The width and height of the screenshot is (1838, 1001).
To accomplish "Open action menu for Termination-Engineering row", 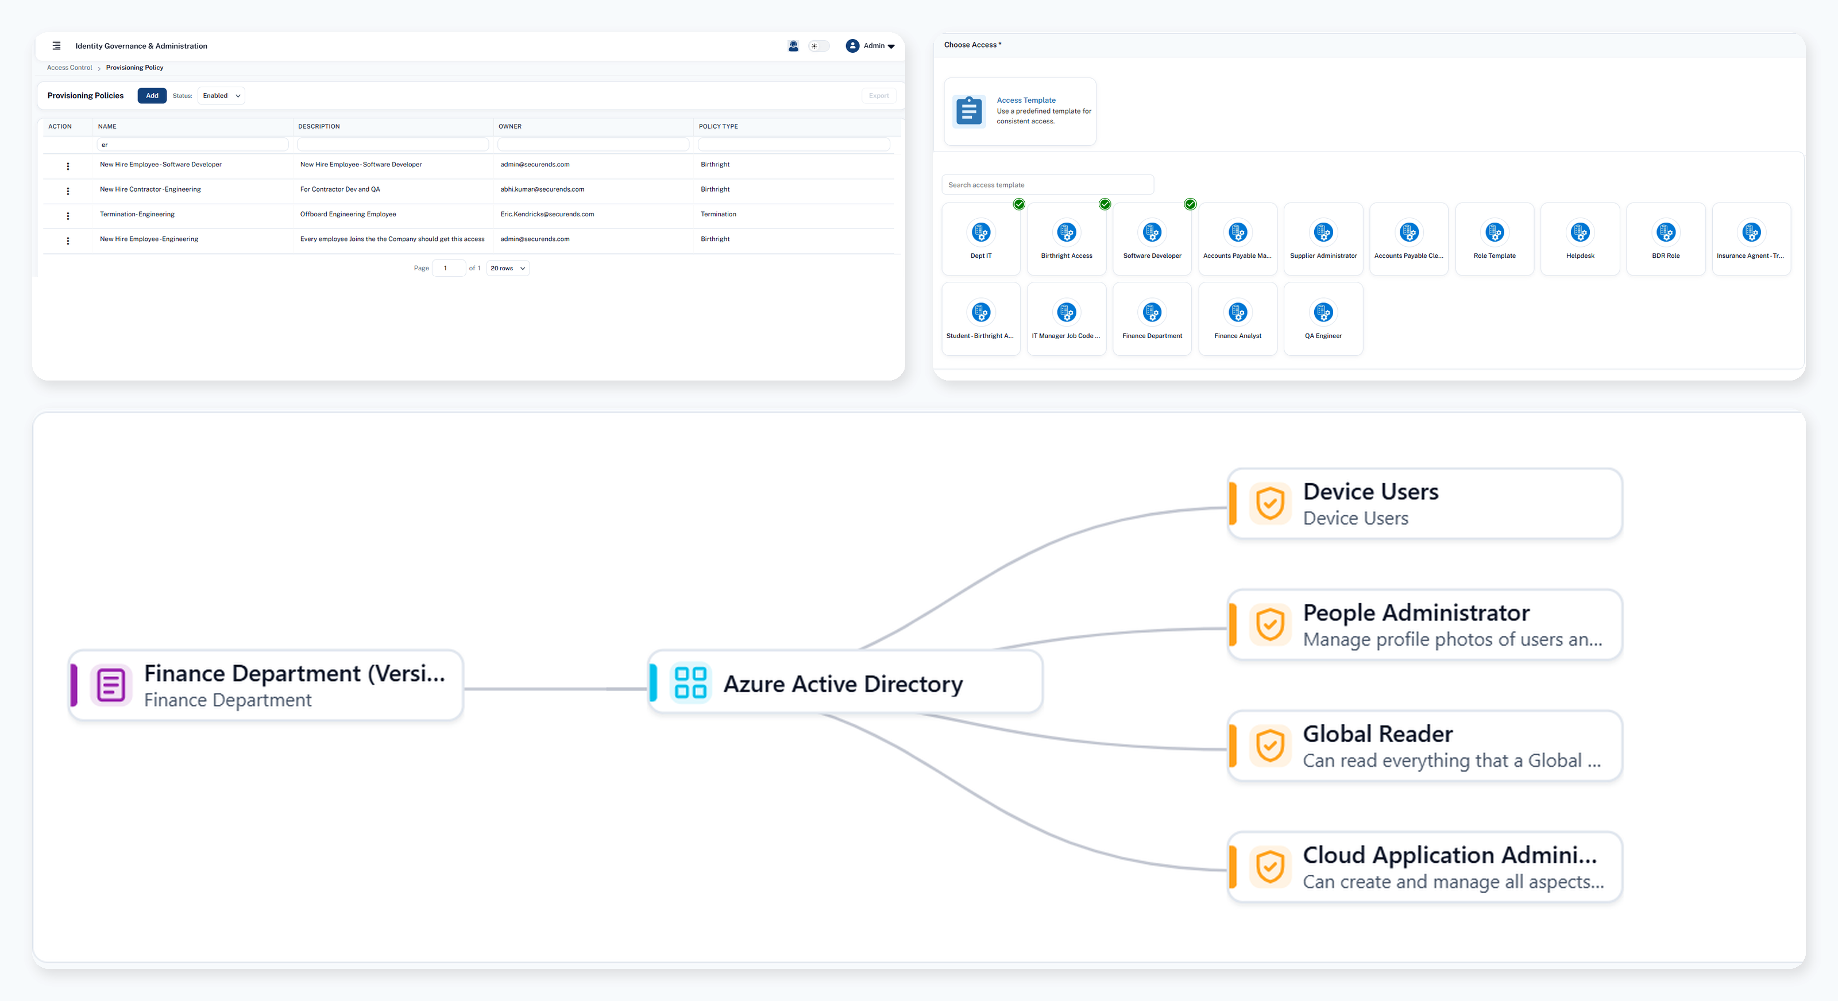I will (x=68, y=216).
